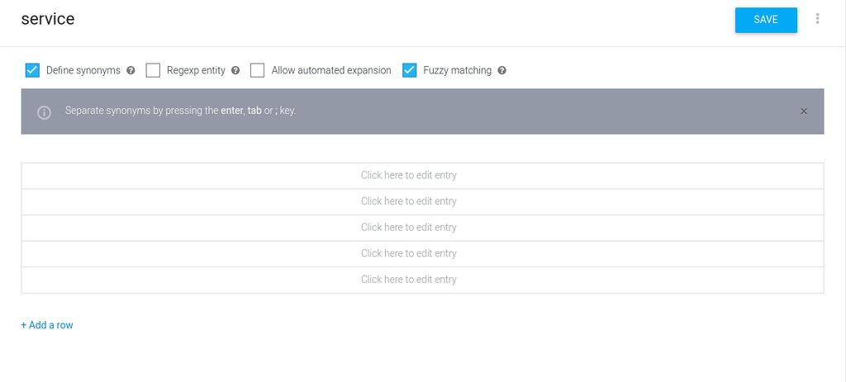Click the + Add a row link
The image size is (846, 382).
point(47,325)
